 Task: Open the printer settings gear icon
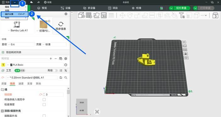[x=66, y=14]
